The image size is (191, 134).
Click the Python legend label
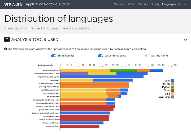click(x=166, y=87)
